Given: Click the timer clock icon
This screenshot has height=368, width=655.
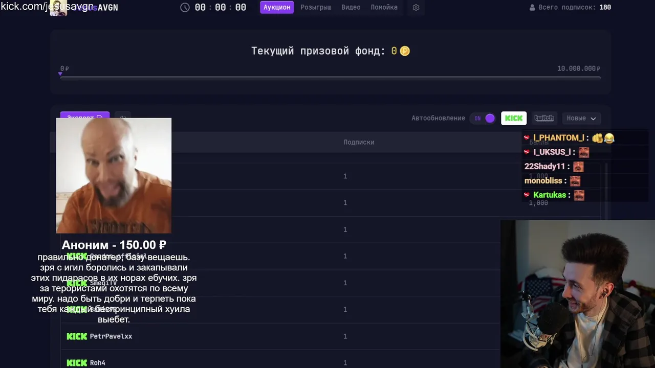Looking at the screenshot, I should point(185,7).
